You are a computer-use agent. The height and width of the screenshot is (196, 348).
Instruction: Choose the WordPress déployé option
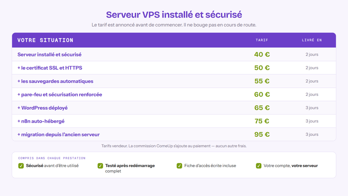[174, 108]
